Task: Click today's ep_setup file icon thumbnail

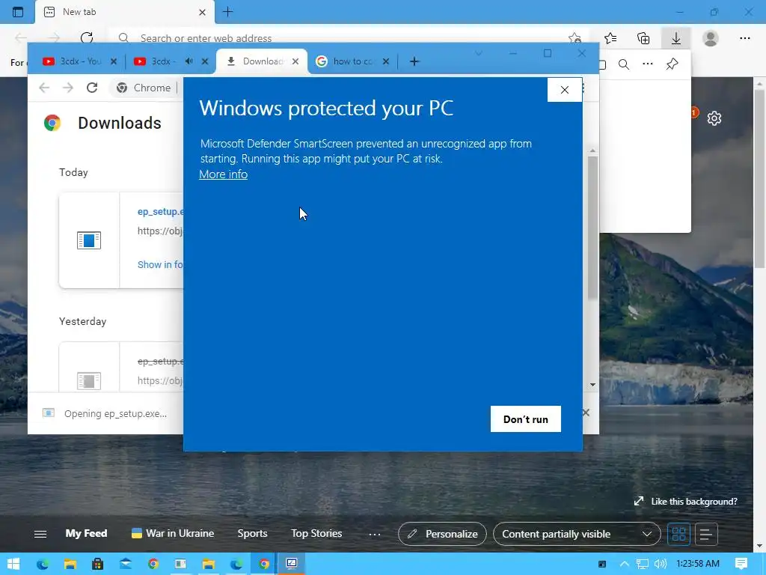Action: [x=89, y=240]
